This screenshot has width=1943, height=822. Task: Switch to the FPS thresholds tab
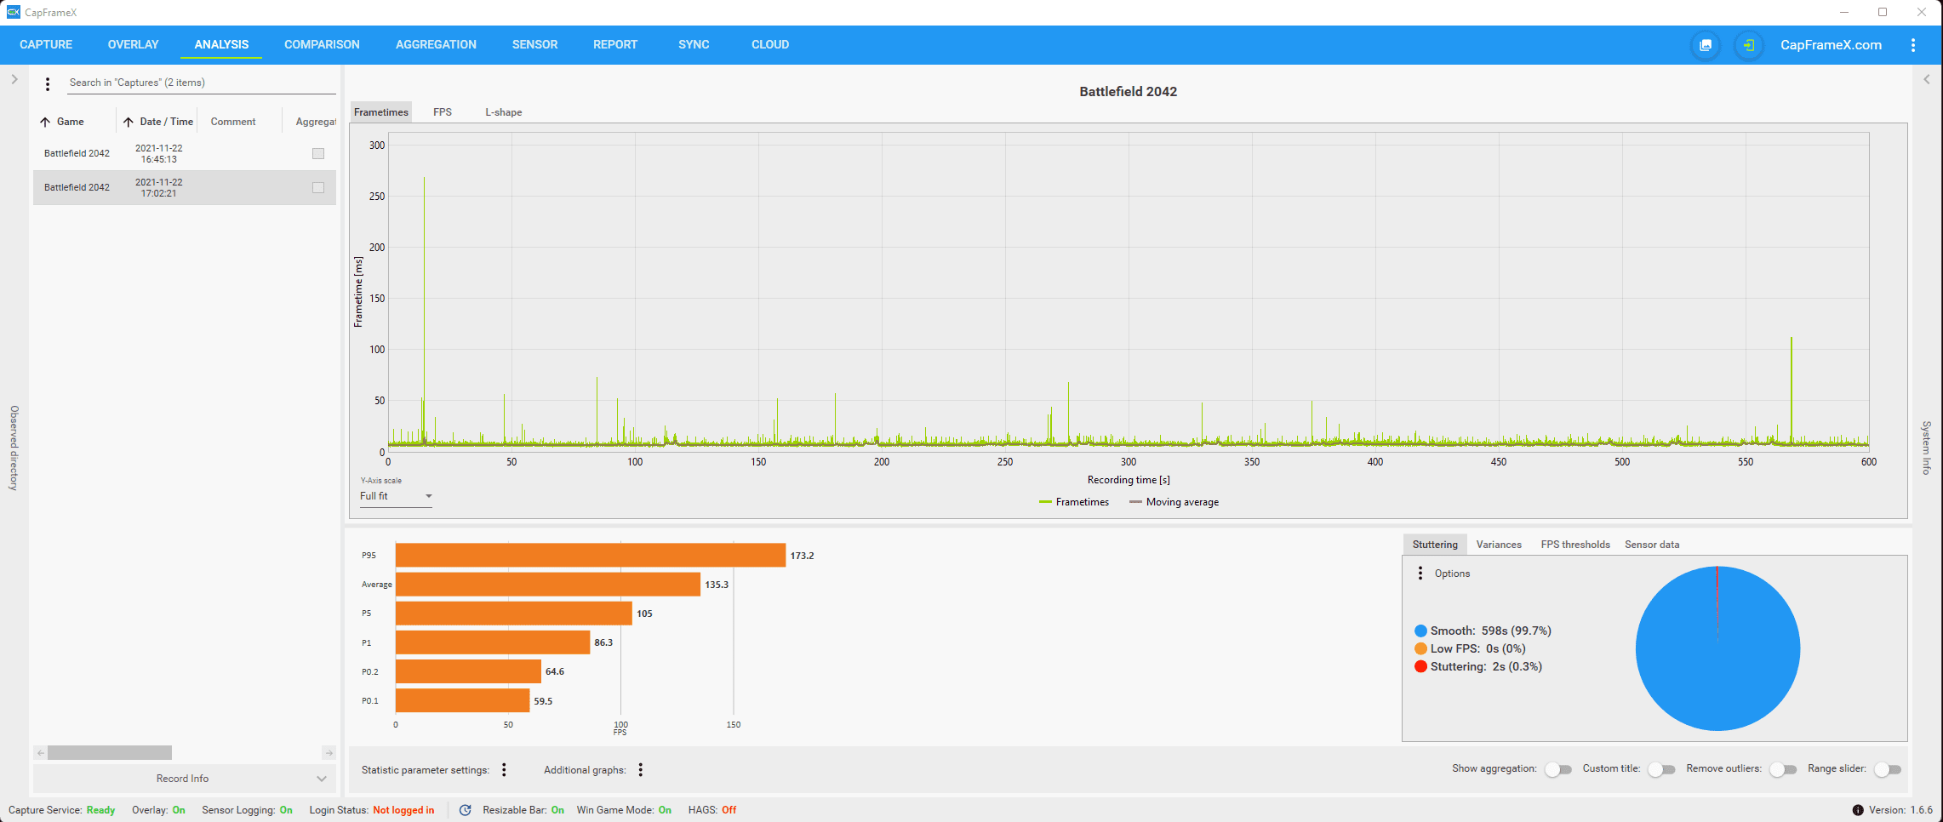pyautogui.click(x=1575, y=545)
